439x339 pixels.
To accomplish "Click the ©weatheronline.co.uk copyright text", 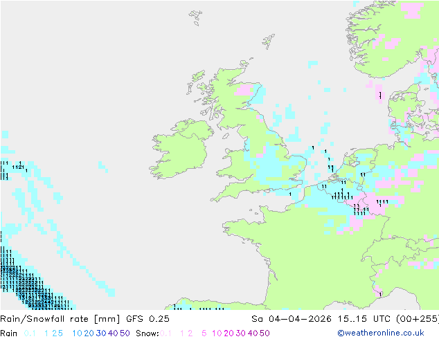I will click(381, 333).
